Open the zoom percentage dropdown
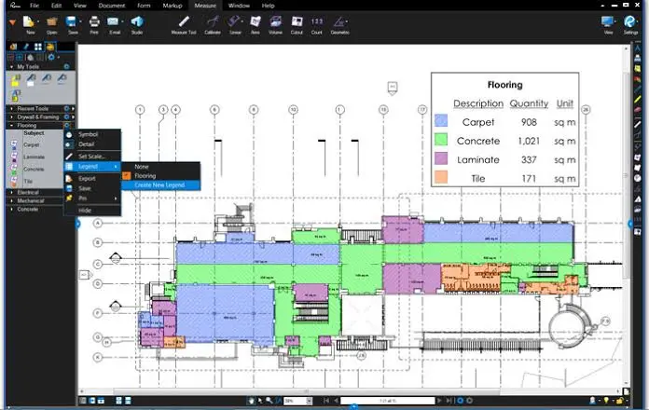 [x=309, y=401]
